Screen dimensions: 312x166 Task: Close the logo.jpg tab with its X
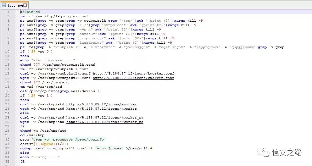[x=25, y=5]
